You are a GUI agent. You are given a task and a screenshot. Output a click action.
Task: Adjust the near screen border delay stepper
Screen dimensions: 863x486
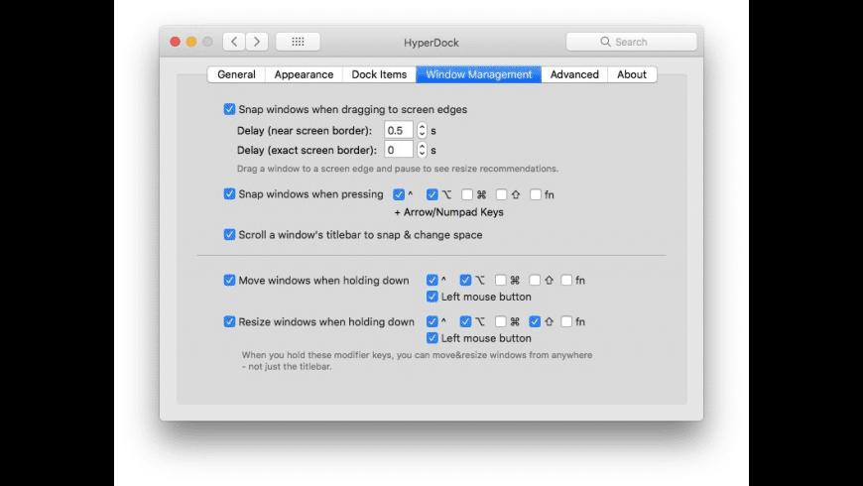[422, 131]
